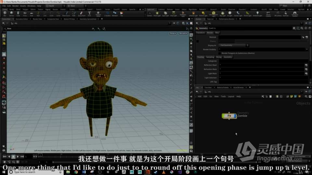Create a Sphere from the shelf

pos(11,14)
